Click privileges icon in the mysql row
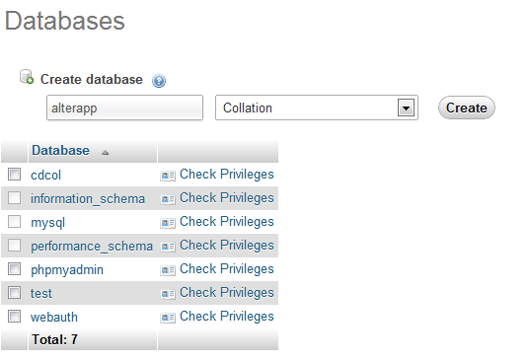This screenshot has width=529, height=362. [168, 223]
